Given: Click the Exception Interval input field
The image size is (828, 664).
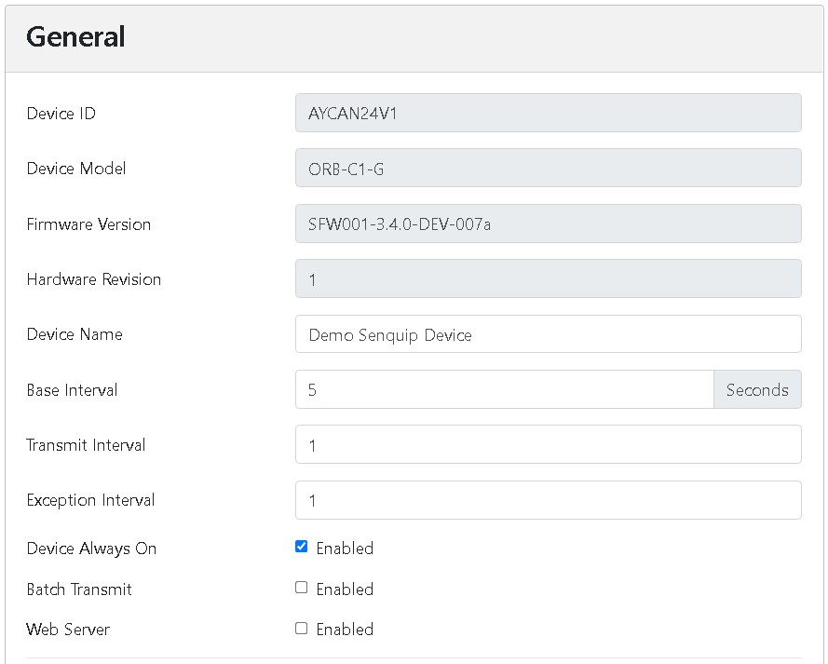Looking at the screenshot, I should pyautogui.click(x=548, y=500).
